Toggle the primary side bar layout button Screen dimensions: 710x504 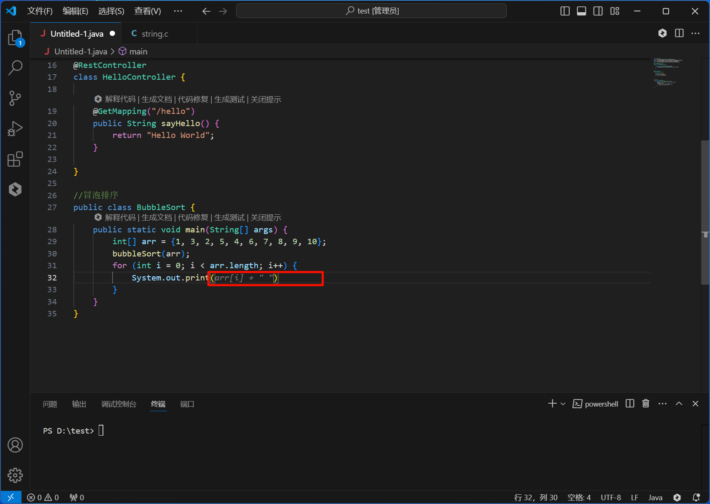click(565, 11)
